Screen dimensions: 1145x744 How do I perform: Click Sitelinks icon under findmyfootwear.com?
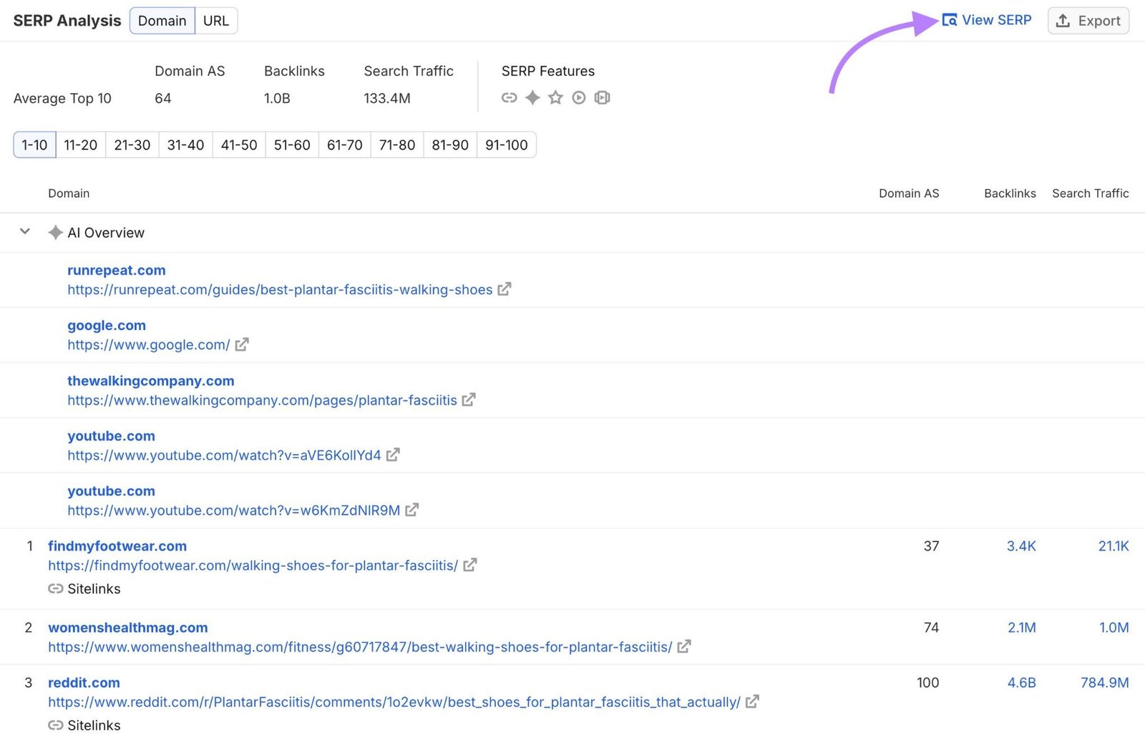click(56, 589)
